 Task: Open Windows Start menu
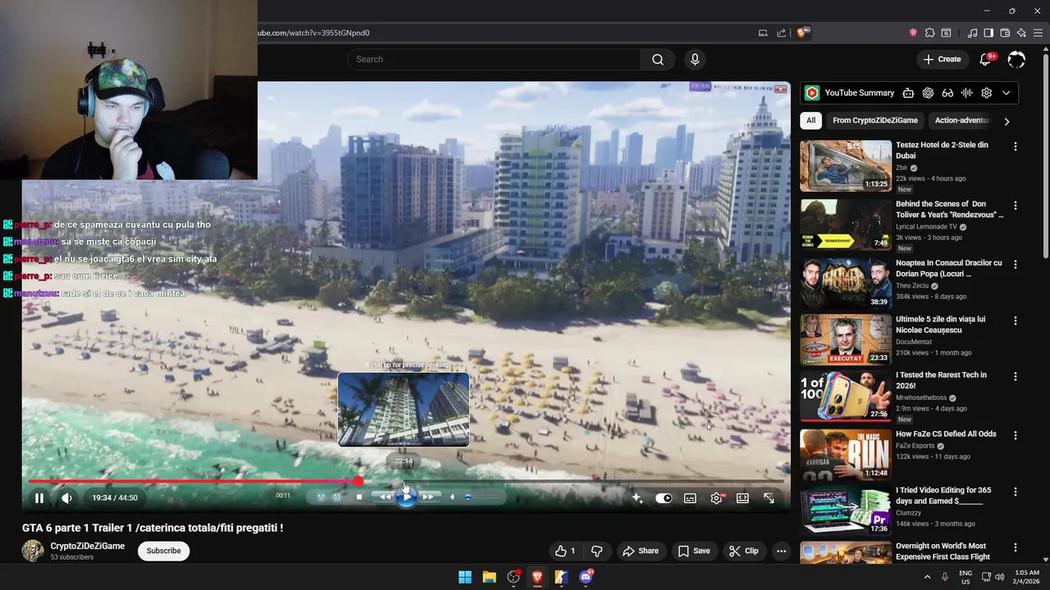(x=465, y=577)
